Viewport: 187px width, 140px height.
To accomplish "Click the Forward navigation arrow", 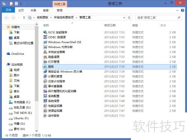I will click(13, 18).
